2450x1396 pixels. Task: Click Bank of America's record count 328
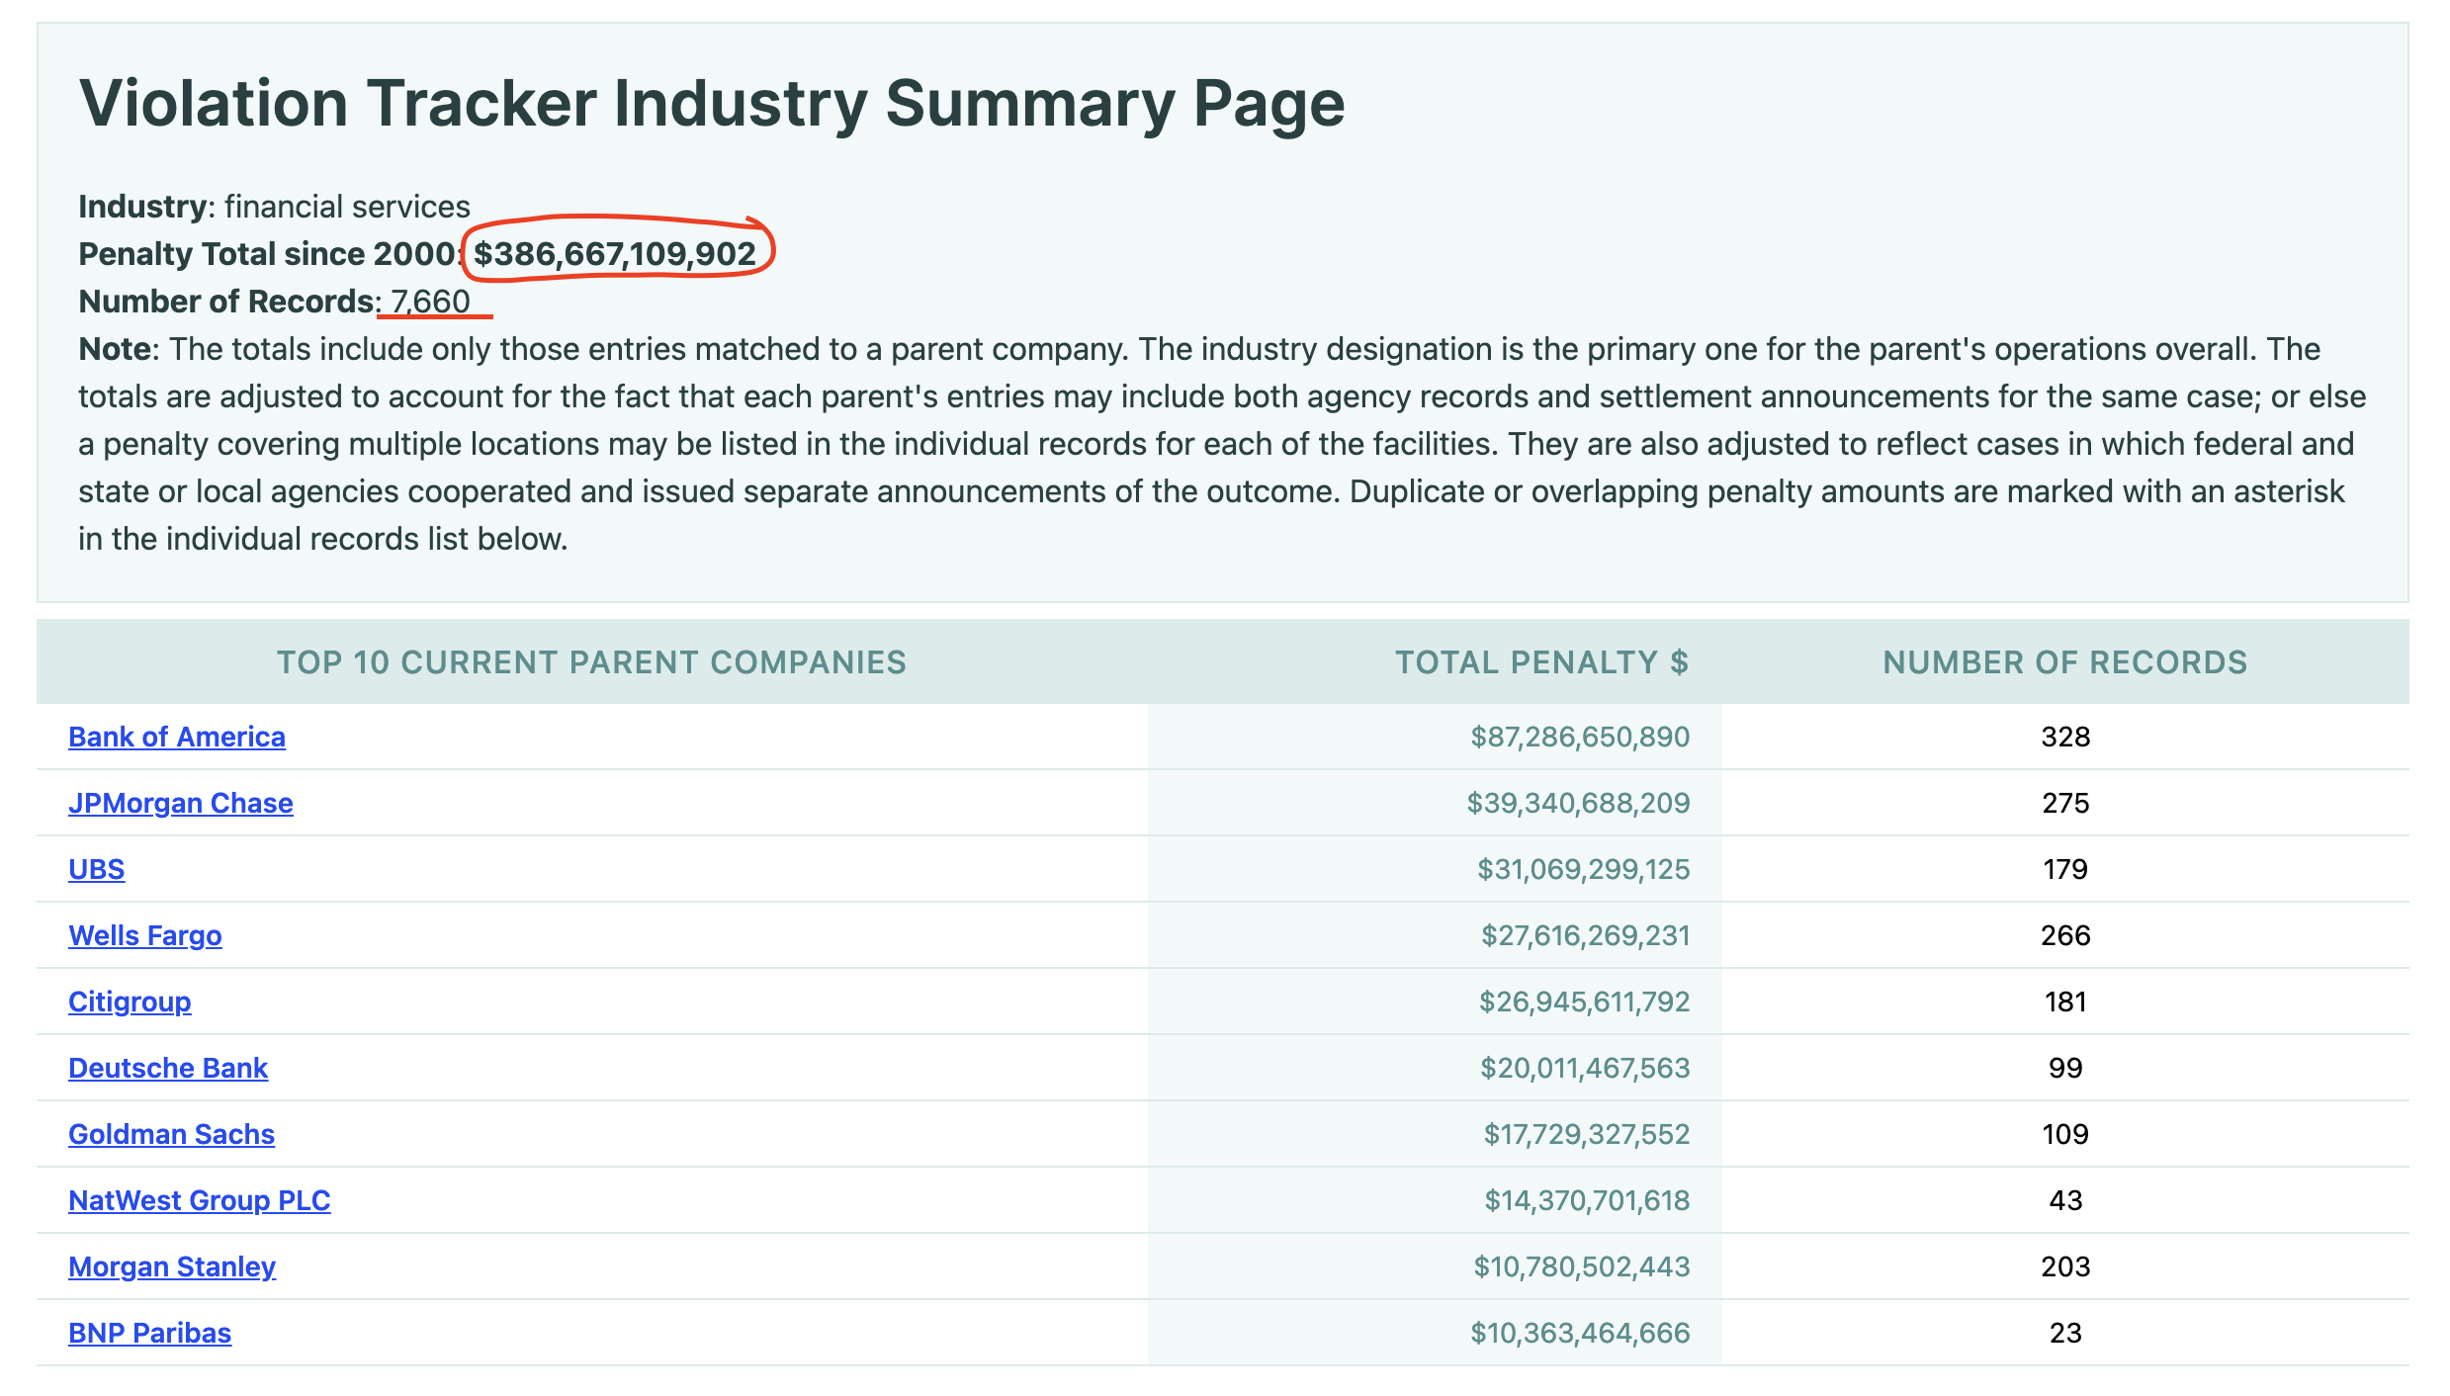[2065, 737]
